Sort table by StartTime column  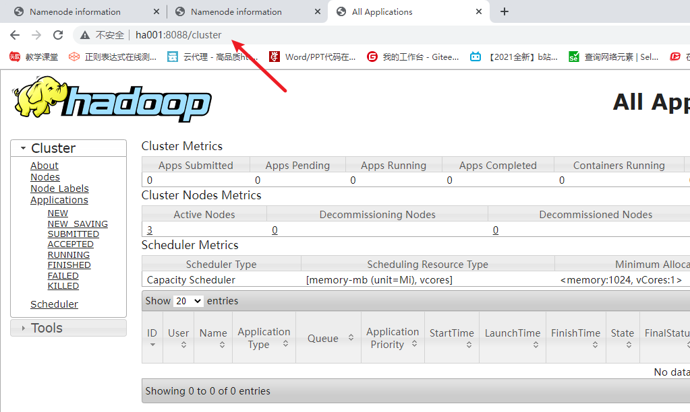(452, 337)
